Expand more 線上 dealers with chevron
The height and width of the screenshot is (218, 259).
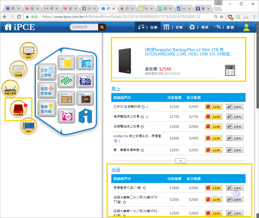181,161
